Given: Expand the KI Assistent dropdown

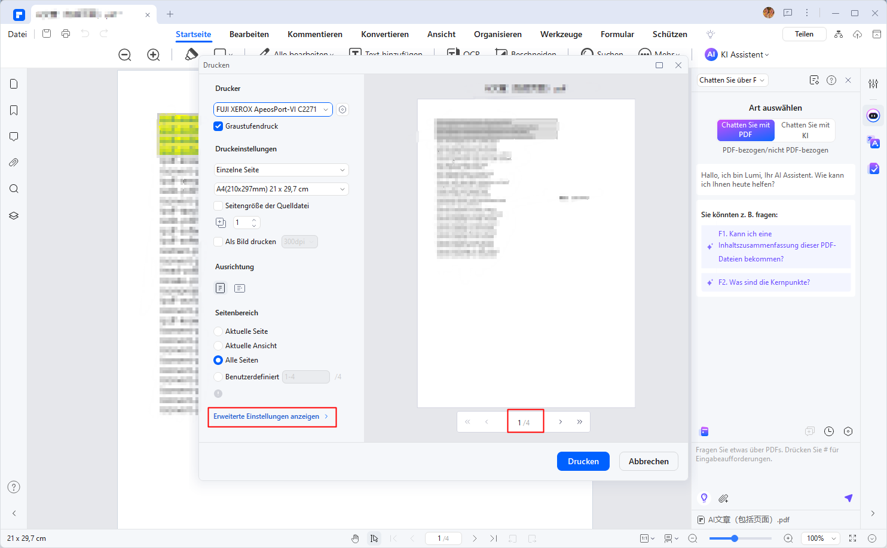Looking at the screenshot, I should [x=738, y=54].
